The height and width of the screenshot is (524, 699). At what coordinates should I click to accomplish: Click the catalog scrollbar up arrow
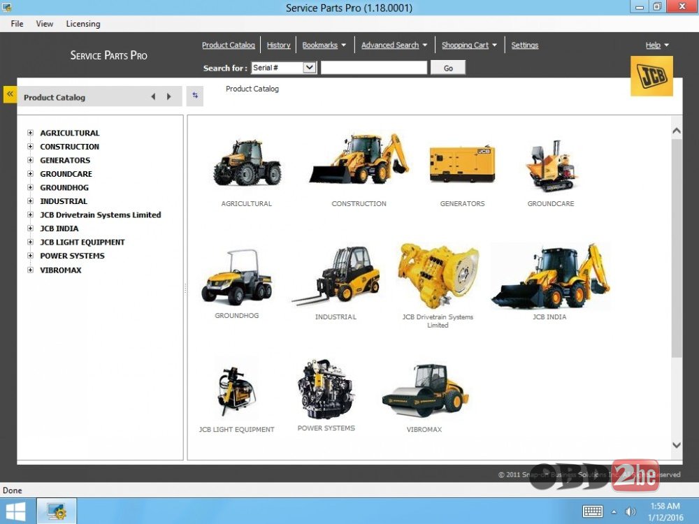coord(676,131)
